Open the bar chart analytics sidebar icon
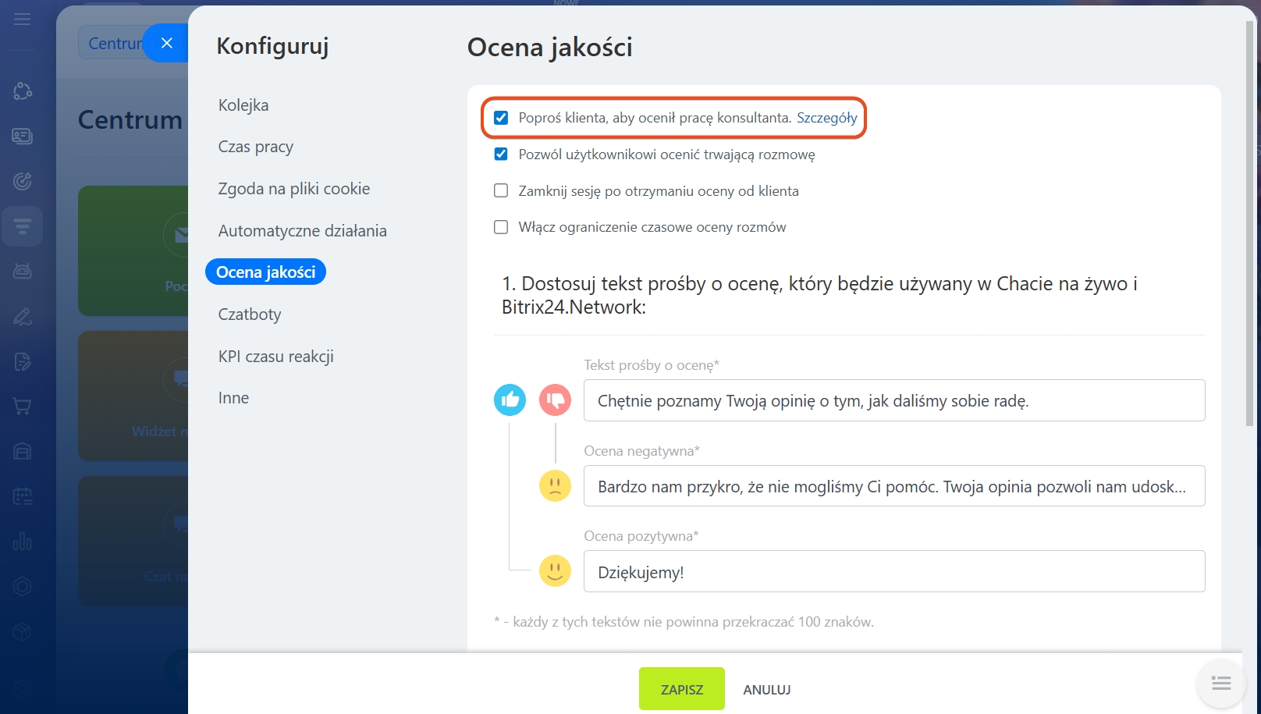This screenshot has height=714, width=1261. (x=22, y=541)
